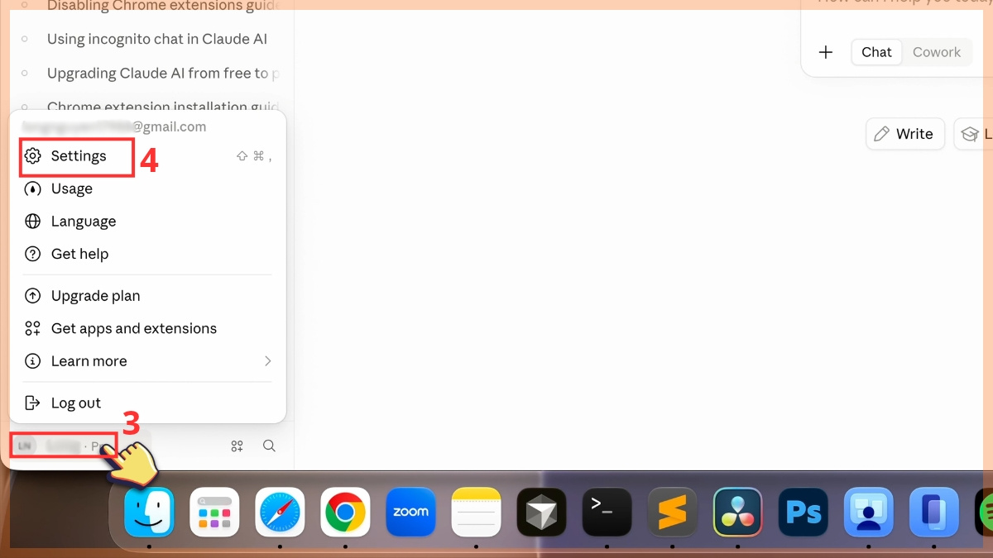Launch DaVinci Resolve from the Dock
This screenshot has width=993, height=558.
pyautogui.click(x=738, y=513)
